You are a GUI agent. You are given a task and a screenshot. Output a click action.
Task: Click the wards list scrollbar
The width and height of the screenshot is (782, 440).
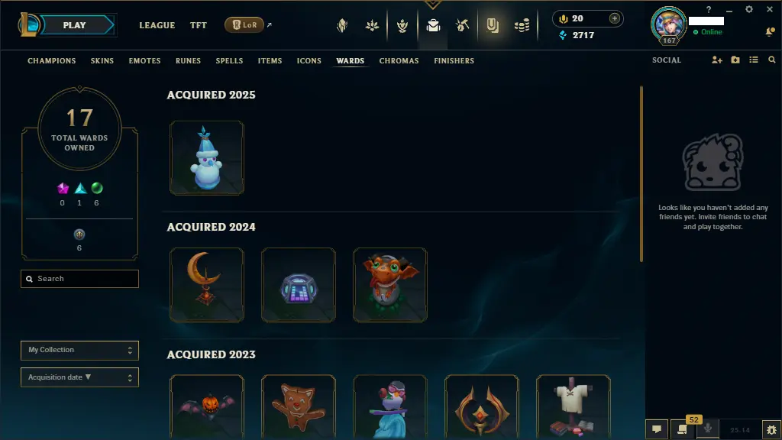641,173
